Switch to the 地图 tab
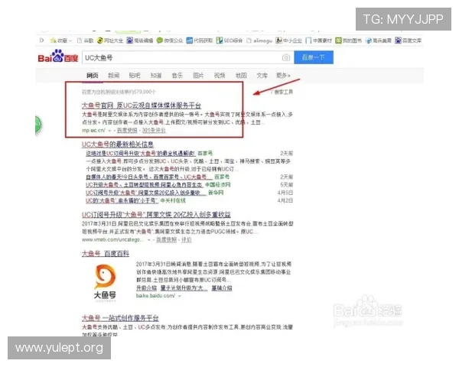 (x=241, y=76)
